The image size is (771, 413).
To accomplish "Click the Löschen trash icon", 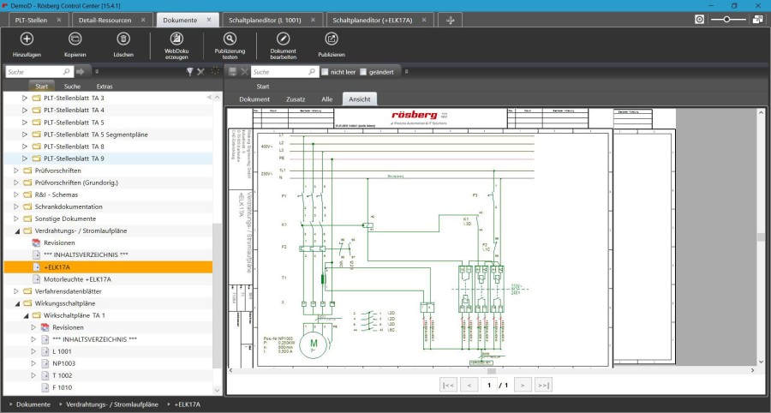I will click(x=123, y=39).
